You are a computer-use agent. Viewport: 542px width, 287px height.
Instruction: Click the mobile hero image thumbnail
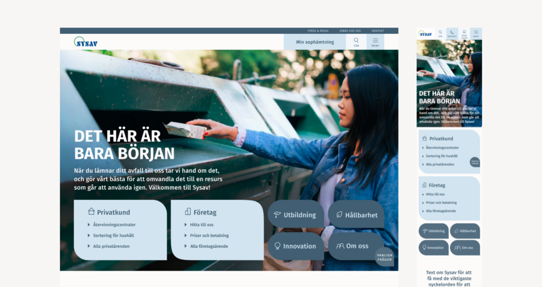coord(449,83)
